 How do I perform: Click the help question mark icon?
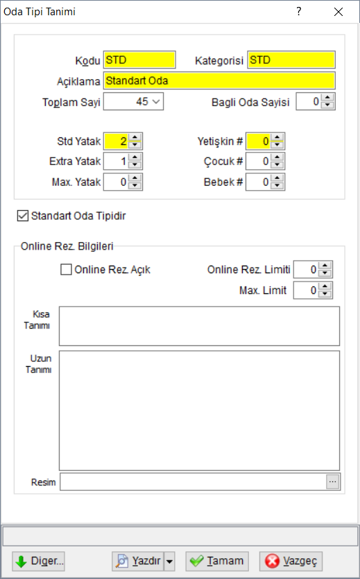(299, 12)
